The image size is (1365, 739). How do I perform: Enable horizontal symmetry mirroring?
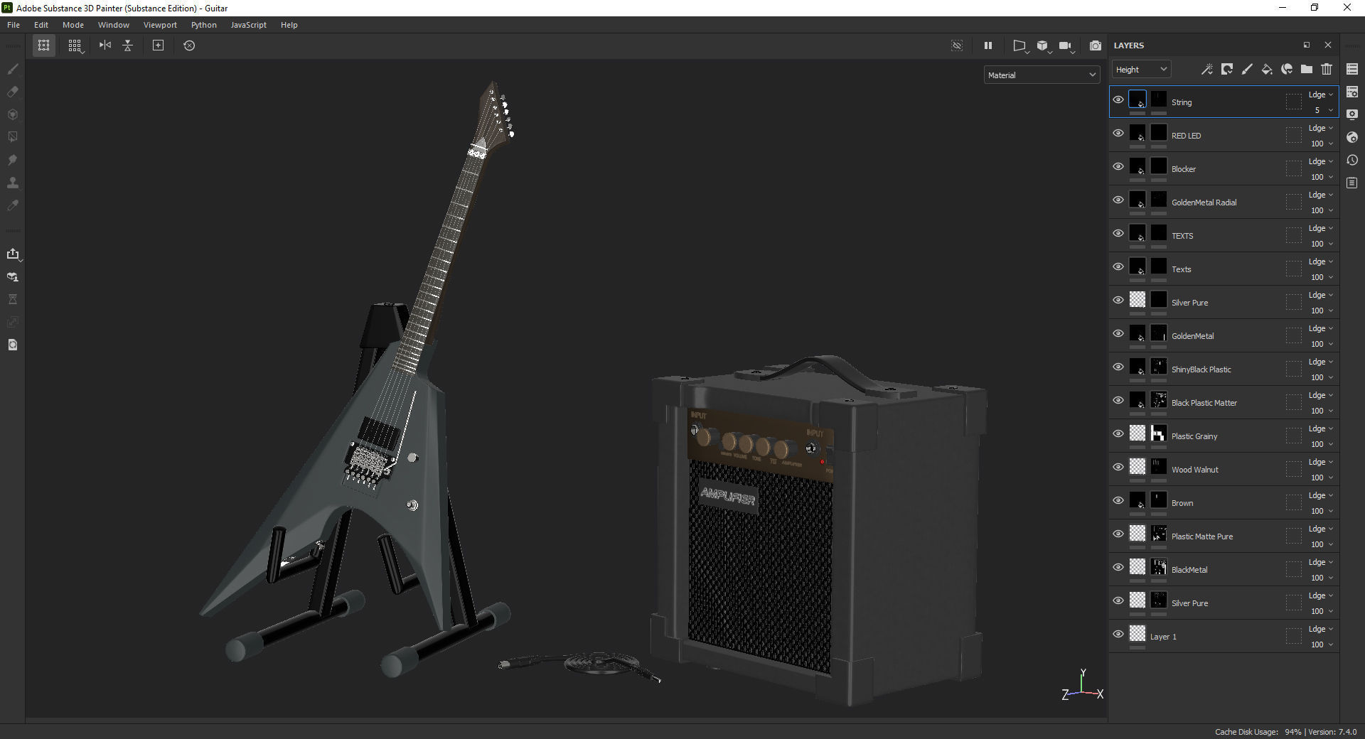(105, 45)
